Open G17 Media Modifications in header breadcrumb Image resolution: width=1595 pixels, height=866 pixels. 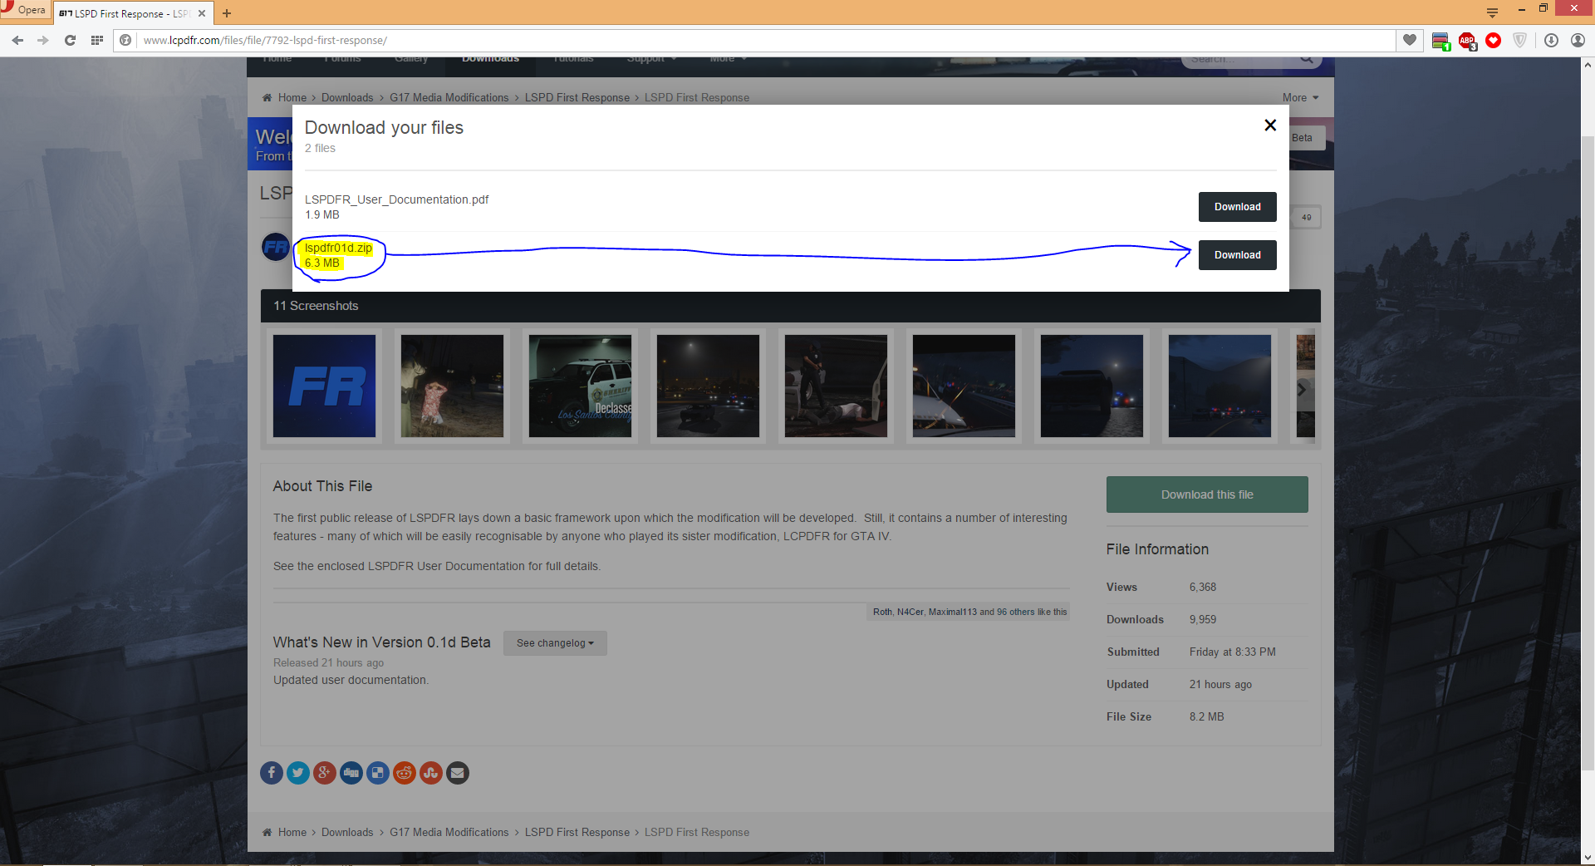tap(449, 98)
